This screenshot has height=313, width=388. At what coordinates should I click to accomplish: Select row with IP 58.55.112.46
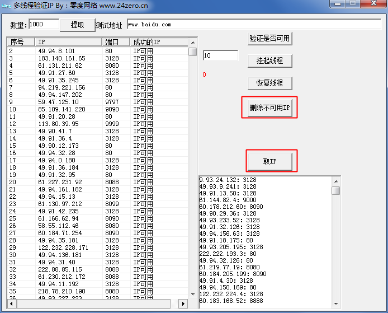click(x=98, y=226)
